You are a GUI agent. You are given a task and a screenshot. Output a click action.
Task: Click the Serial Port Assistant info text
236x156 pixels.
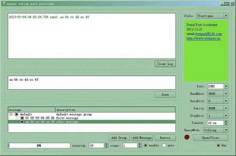tap(202, 25)
